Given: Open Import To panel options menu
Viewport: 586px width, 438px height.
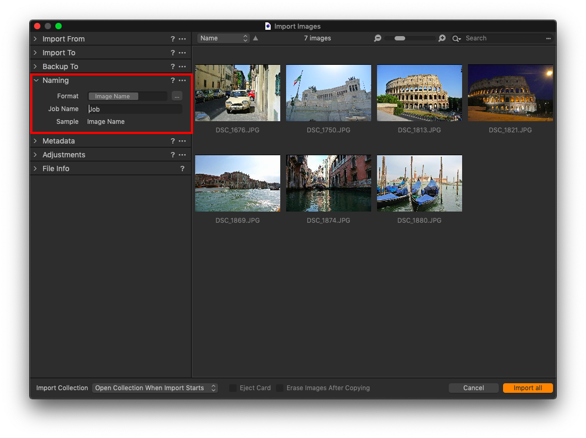Looking at the screenshot, I should click(182, 53).
